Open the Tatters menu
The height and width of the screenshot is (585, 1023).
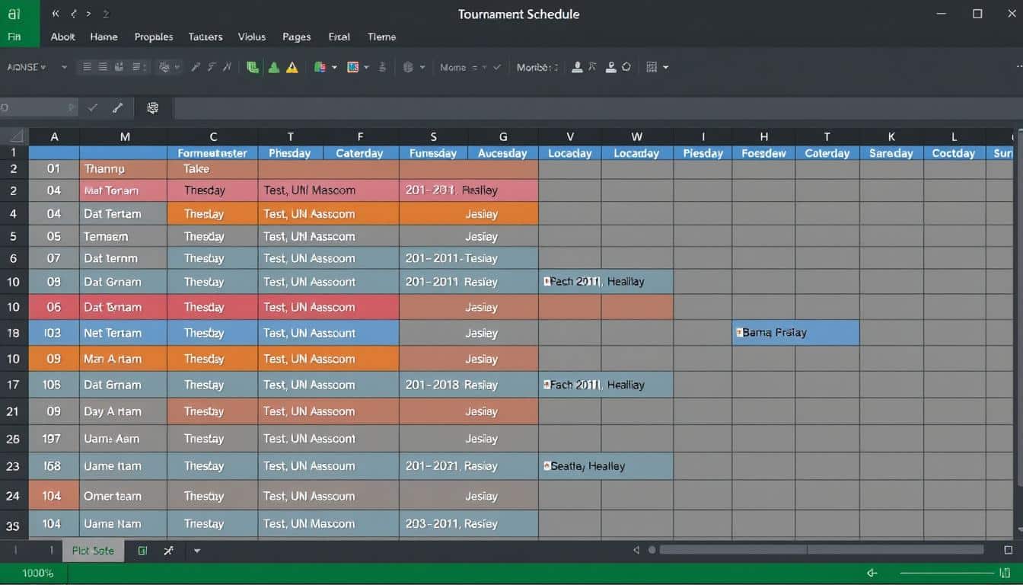pos(205,37)
